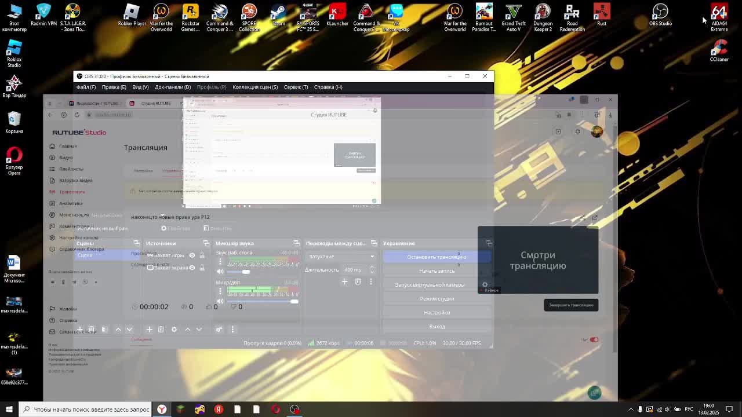Pop out the audio mixer dock
The image size is (742, 417).
point(297,243)
